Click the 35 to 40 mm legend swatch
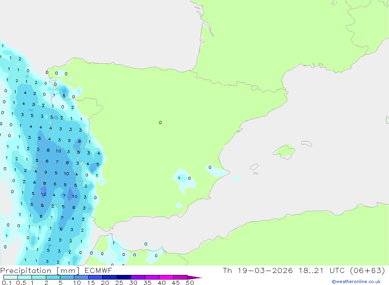The height and width of the screenshot is (285, 389). 152,277
